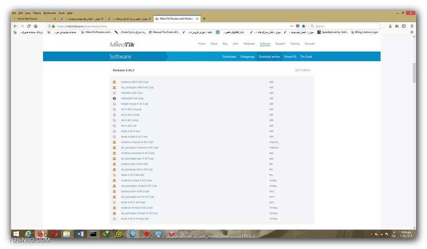Open the Firefox downloads arrow
Screen dimensions: 427x249
coord(390,26)
